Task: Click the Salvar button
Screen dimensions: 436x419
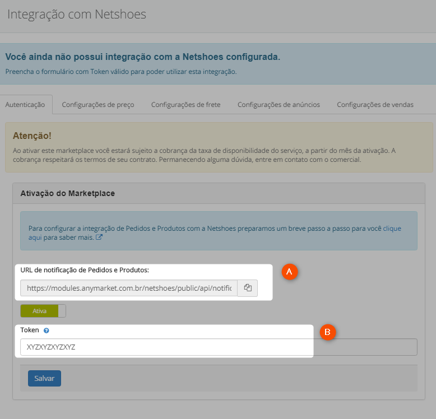Action: [44, 378]
